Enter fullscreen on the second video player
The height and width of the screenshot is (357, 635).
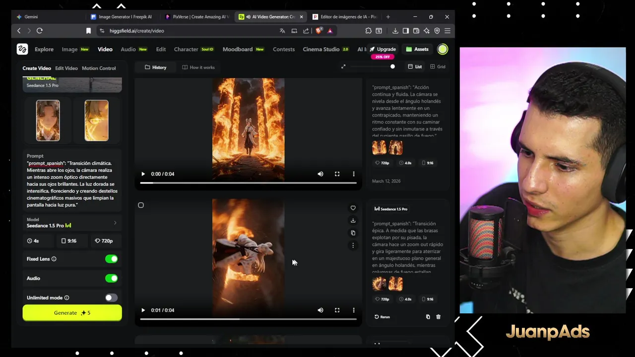pos(337,310)
